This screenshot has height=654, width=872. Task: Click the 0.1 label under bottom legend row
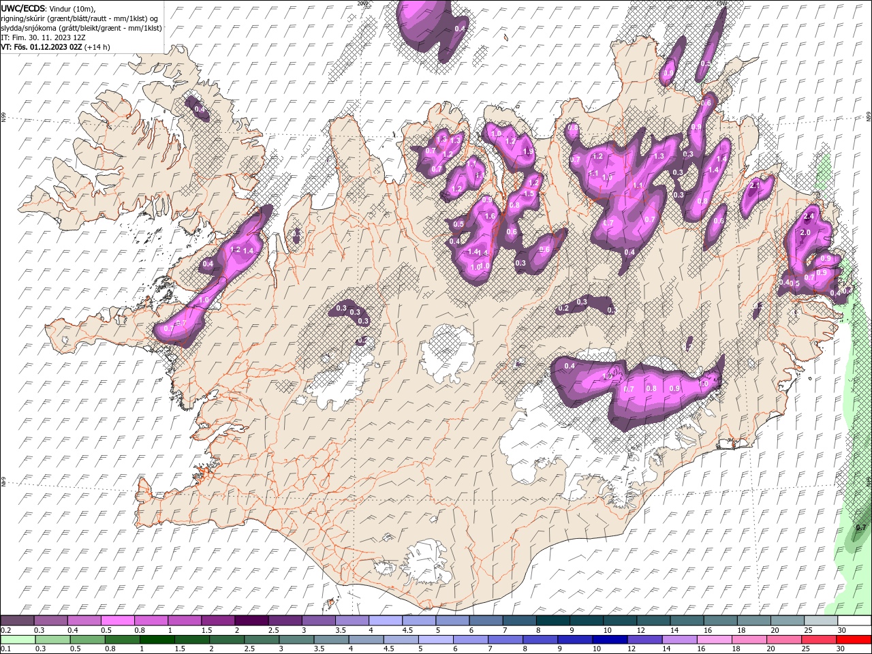point(5,649)
